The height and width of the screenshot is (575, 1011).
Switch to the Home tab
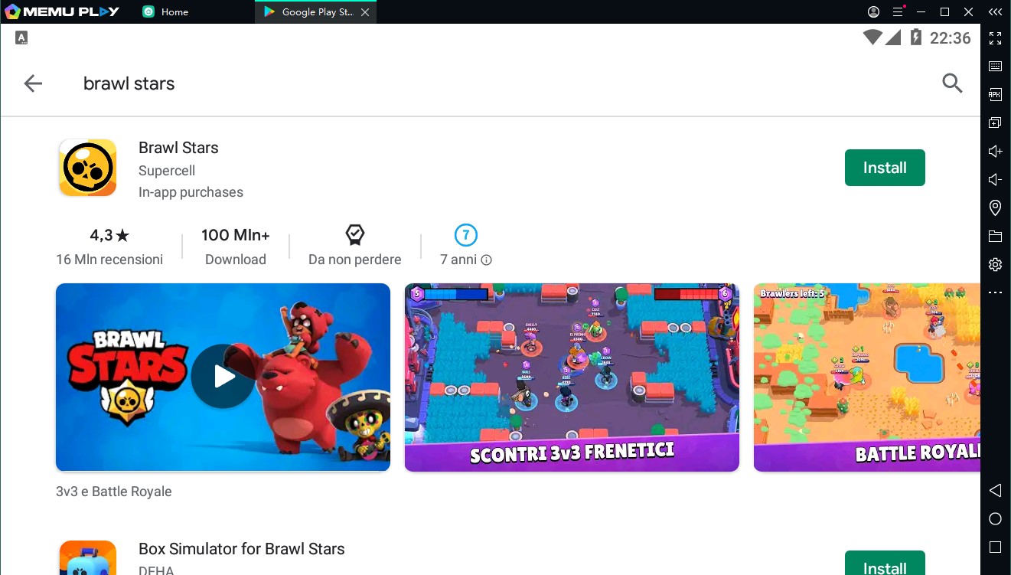174,12
